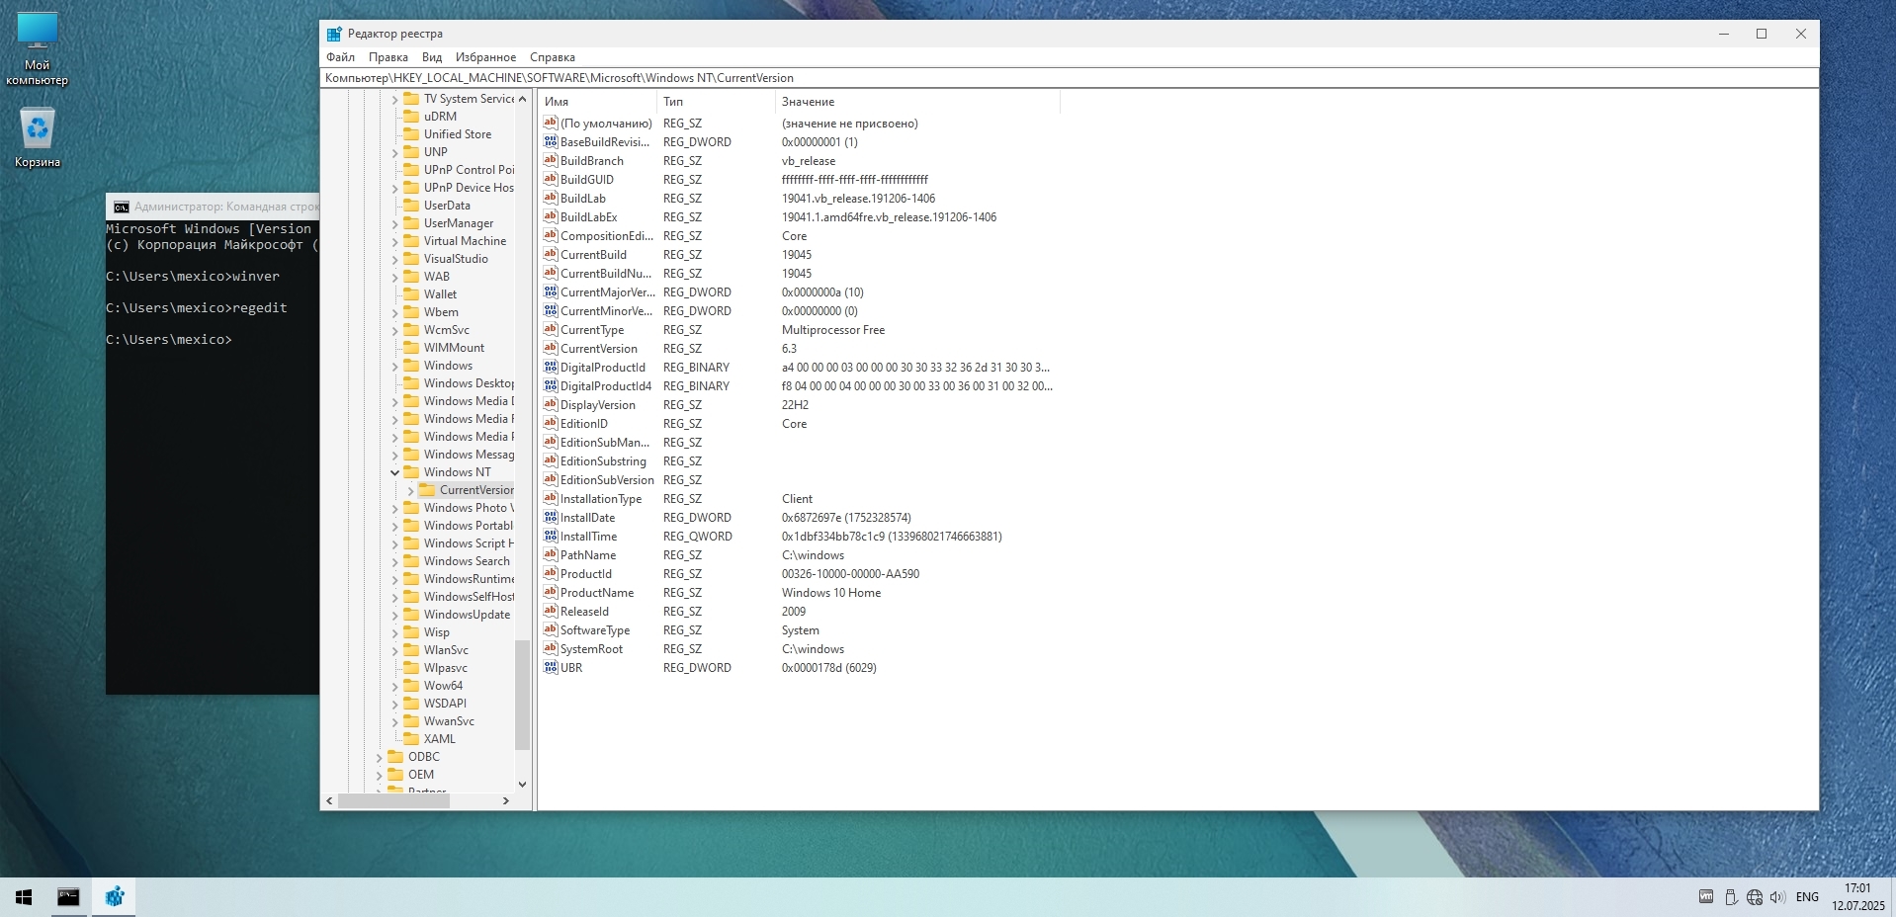Click the Имя column header
Viewport: 1896px width, 917px height.
[x=597, y=102]
